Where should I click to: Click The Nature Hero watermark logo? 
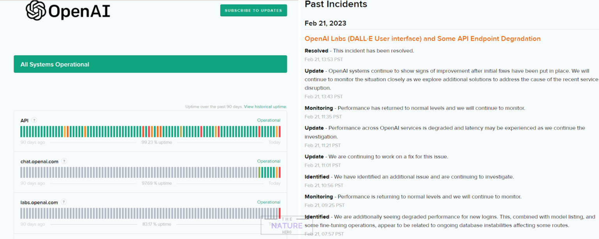click(287, 226)
